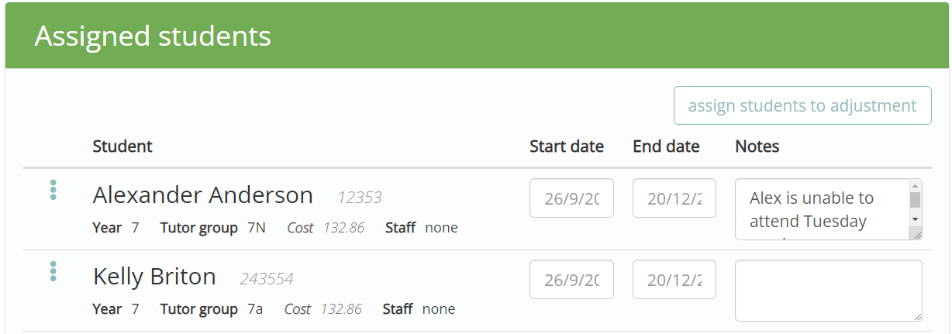
Task: Select Alexander Anderson's end date field
Action: click(x=674, y=198)
